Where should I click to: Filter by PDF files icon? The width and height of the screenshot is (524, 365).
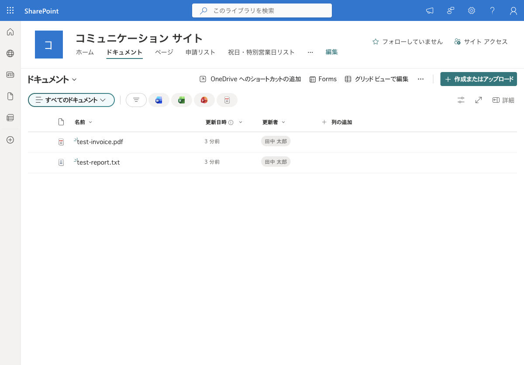[x=227, y=100]
